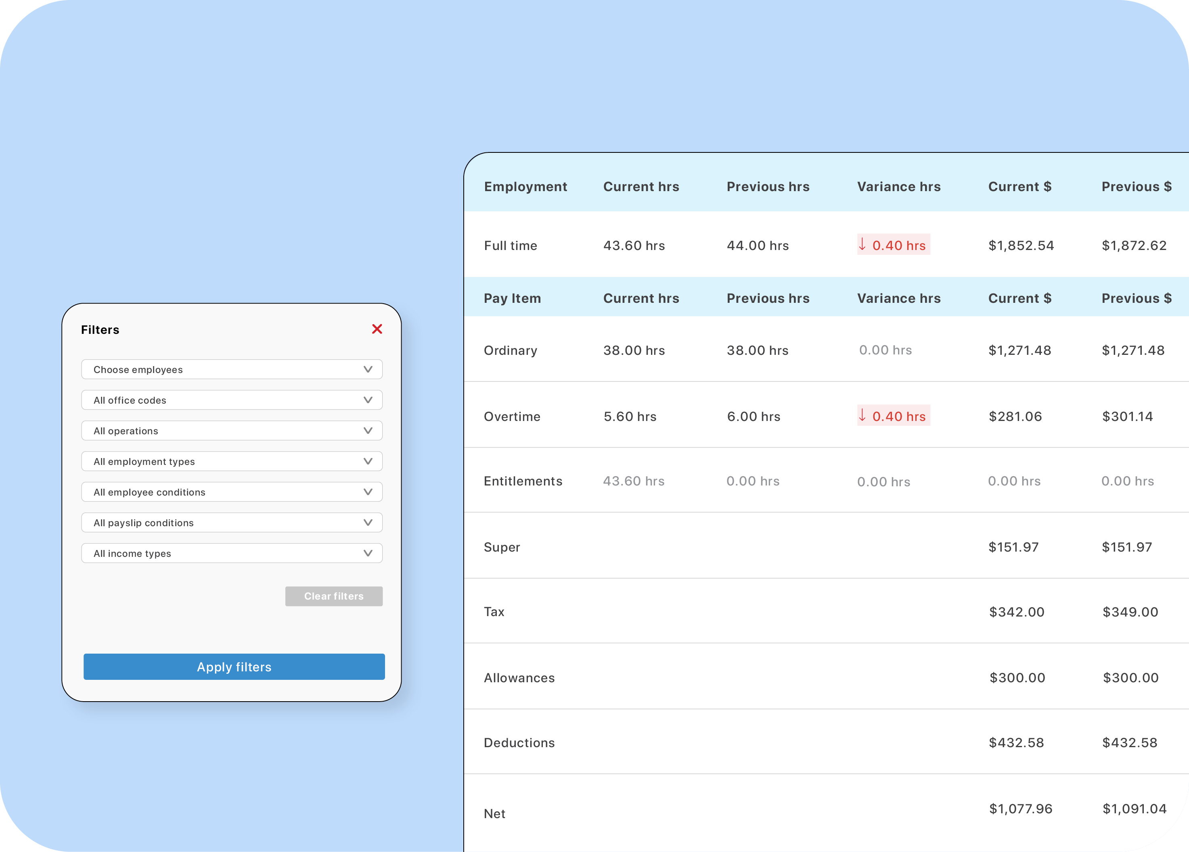Viewport: 1189px width, 852px height.
Task: Open the All operations dropdown
Action: (x=232, y=431)
